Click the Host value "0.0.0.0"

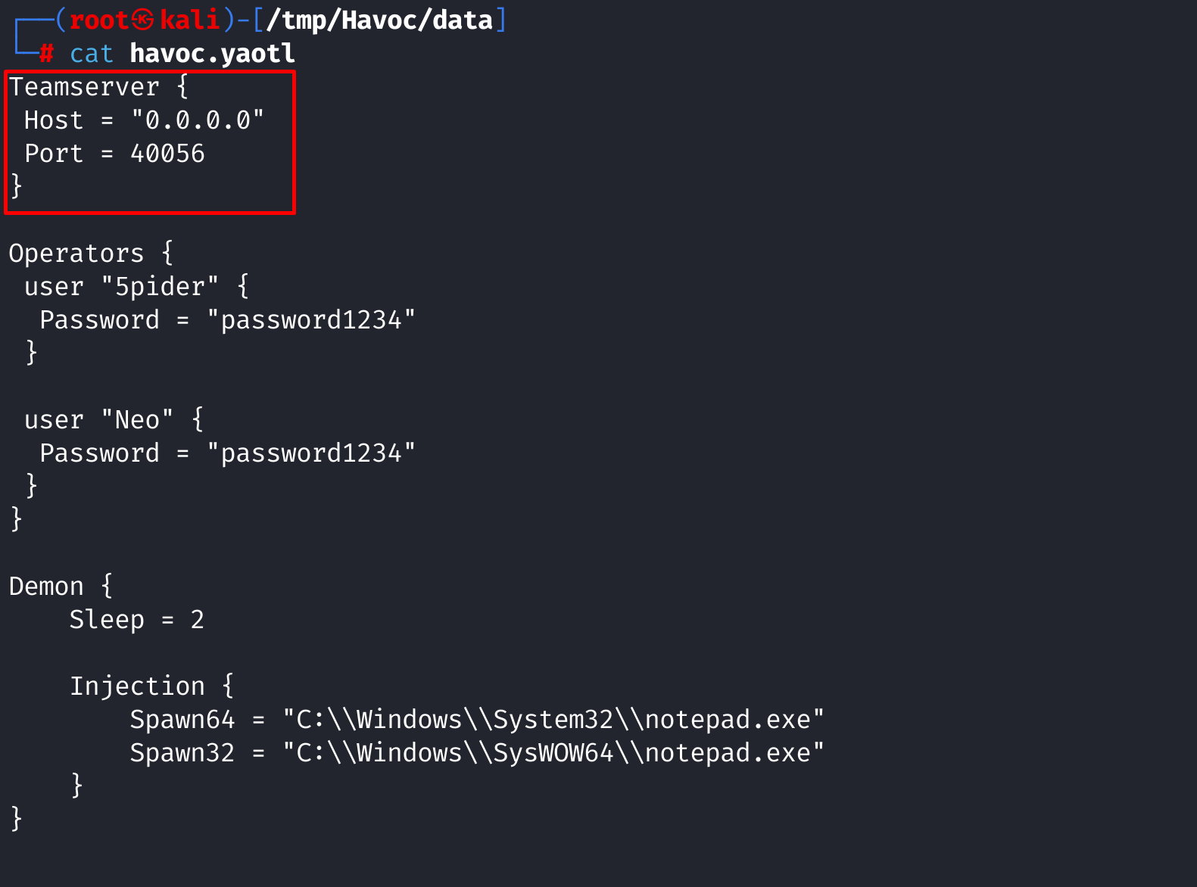click(x=198, y=120)
